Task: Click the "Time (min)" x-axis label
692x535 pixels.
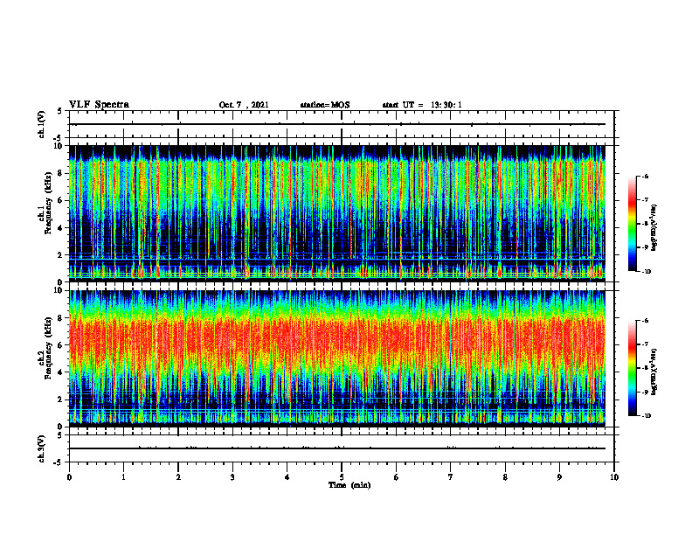Action: coord(349,485)
